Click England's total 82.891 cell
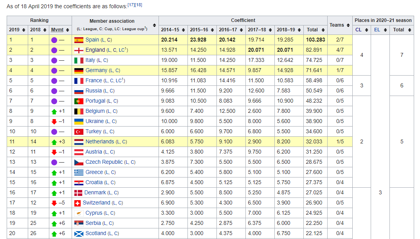Image resolution: width=420 pixels, height=239 pixels. tap(315, 50)
